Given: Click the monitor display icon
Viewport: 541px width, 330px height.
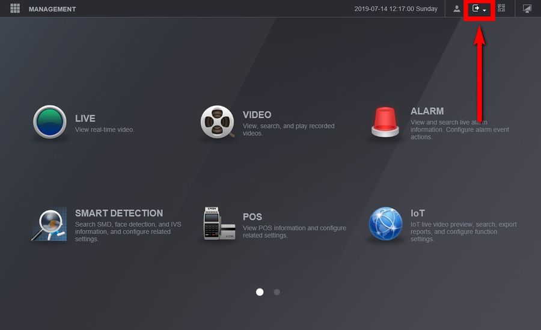Looking at the screenshot, I should [527, 9].
